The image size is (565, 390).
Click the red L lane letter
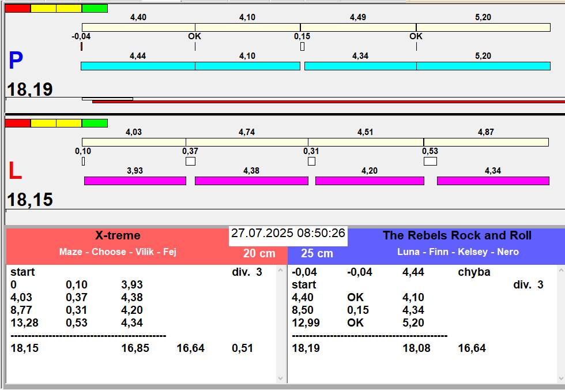15,171
